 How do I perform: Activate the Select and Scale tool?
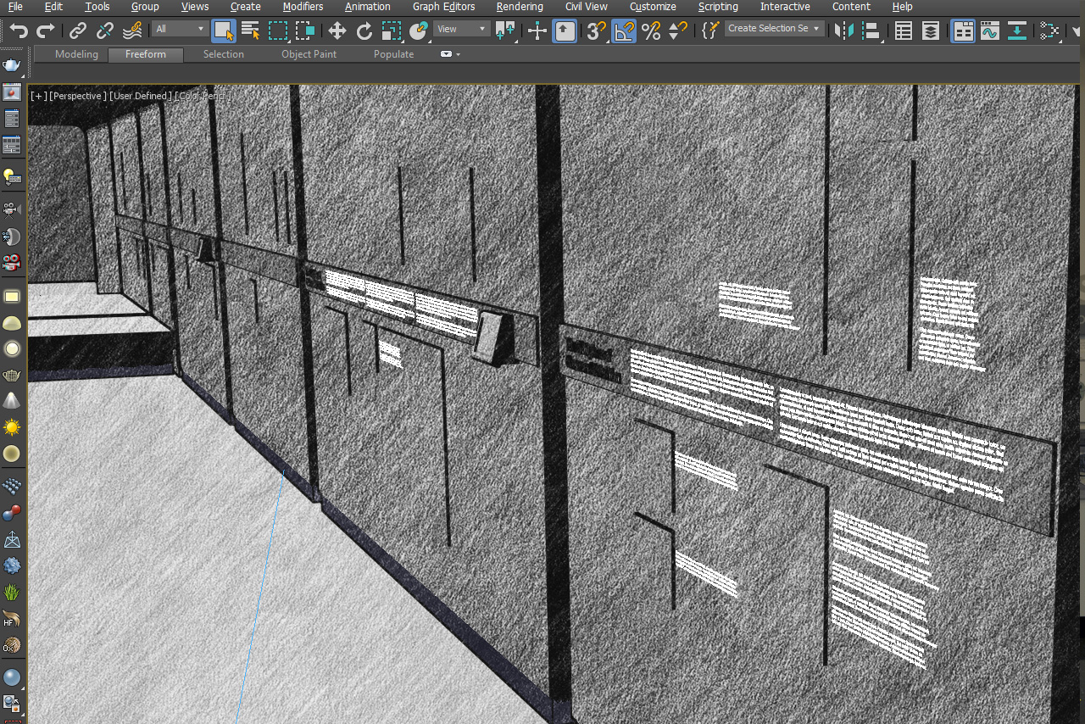click(x=392, y=31)
